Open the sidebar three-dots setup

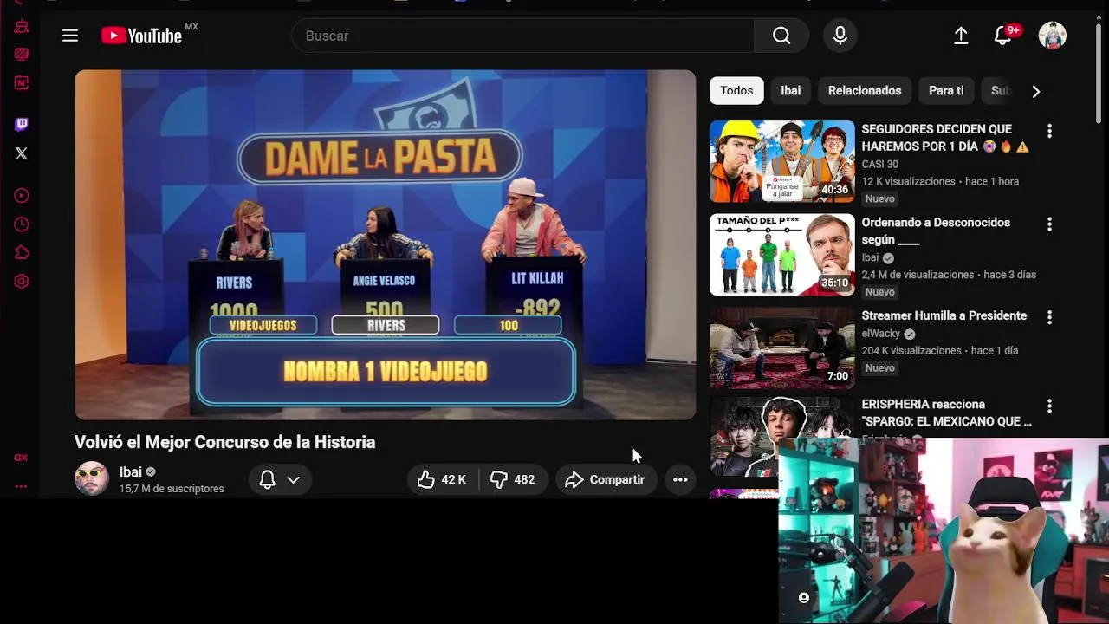(x=21, y=486)
